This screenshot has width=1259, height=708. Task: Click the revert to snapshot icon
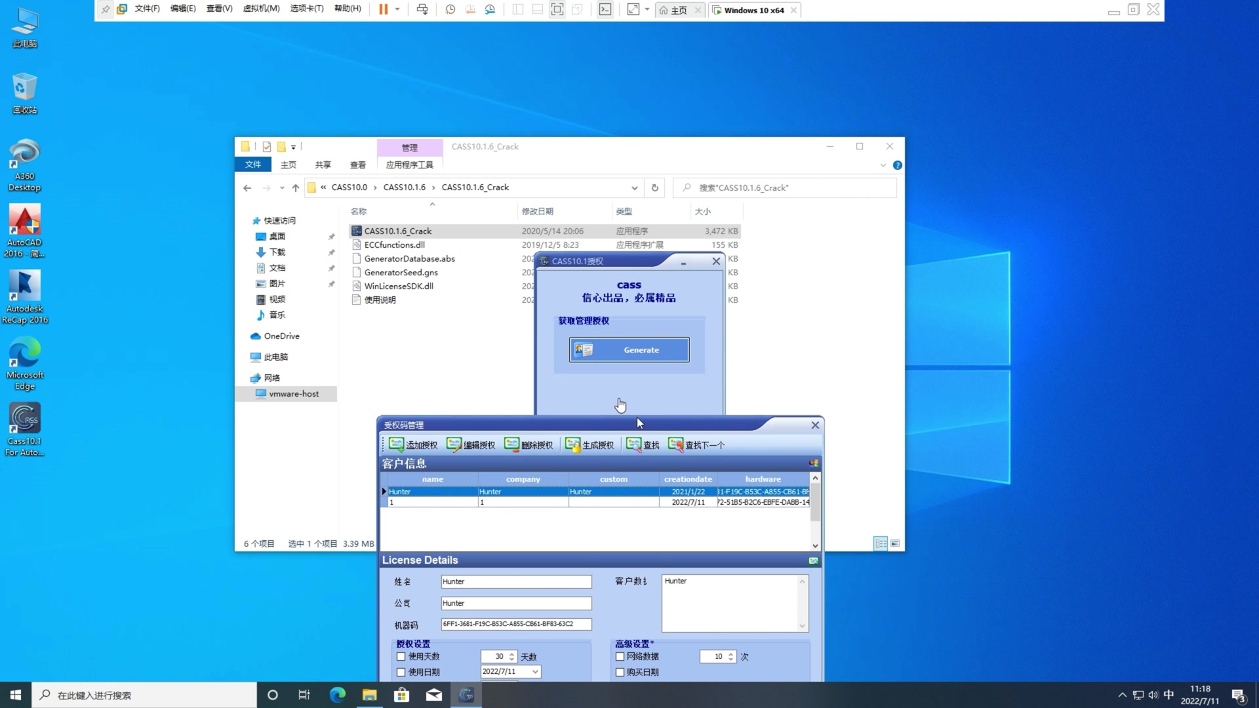(470, 9)
